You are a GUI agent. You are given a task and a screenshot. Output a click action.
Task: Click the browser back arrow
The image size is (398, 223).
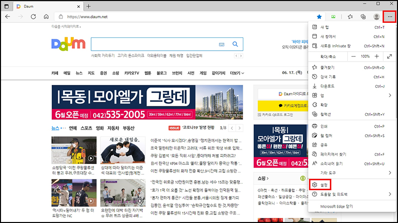[7, 17]
